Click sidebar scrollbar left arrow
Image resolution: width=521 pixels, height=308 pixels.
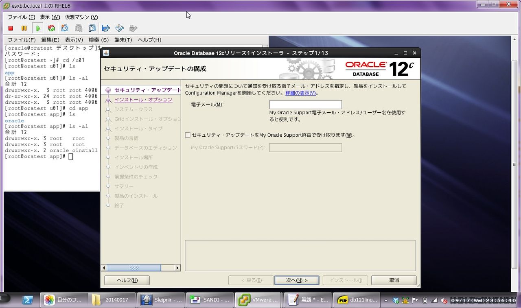104,268
